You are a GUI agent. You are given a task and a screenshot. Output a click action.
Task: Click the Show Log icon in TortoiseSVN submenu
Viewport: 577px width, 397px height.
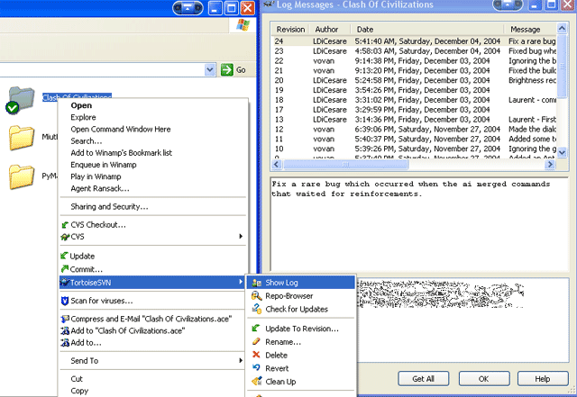coord(257,283)
